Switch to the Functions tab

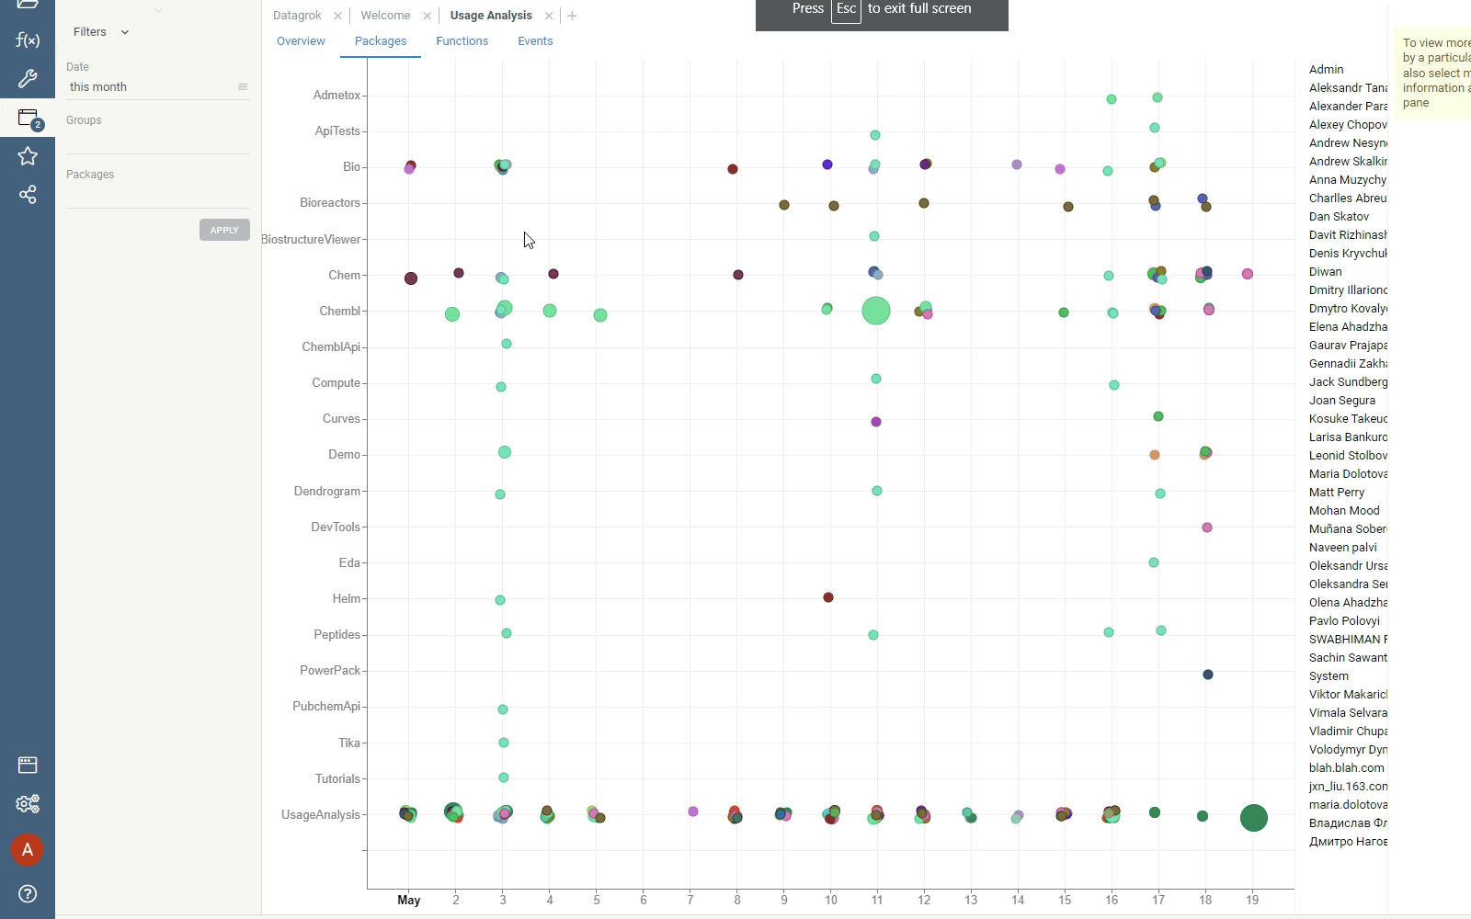click(x=462, y=41)
